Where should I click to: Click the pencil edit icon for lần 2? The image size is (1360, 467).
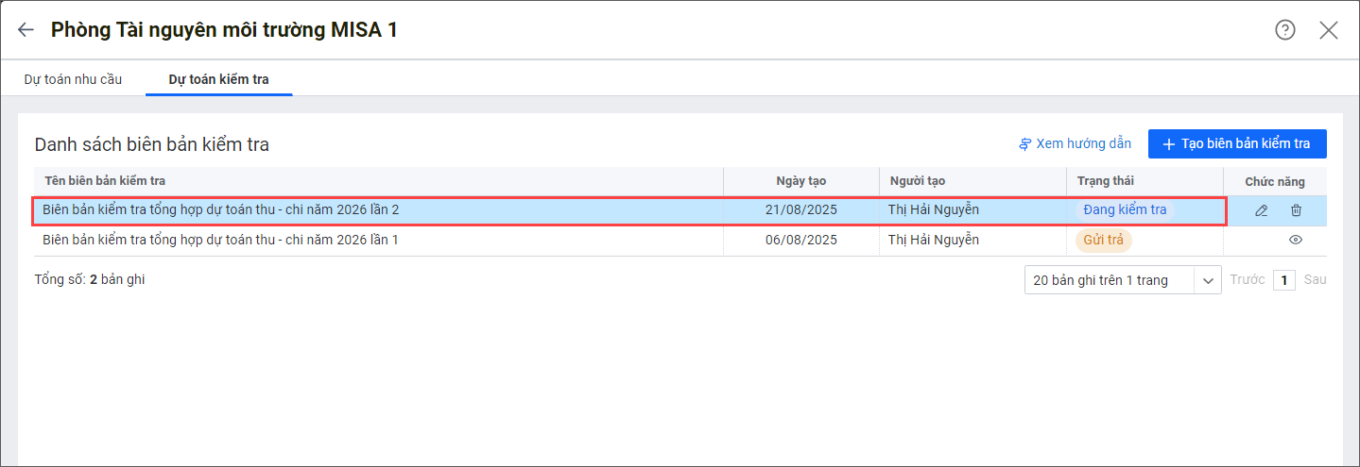coord(1261,210)
